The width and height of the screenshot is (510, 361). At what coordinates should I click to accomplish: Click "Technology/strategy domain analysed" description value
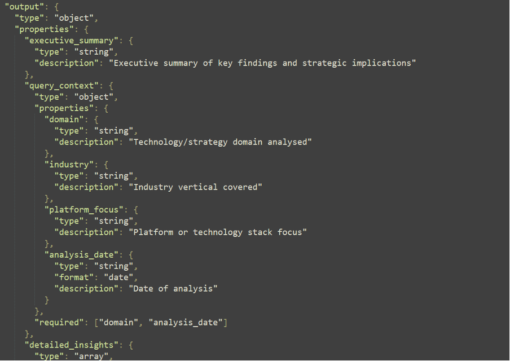pyautogui.click(x=220, y=142)
